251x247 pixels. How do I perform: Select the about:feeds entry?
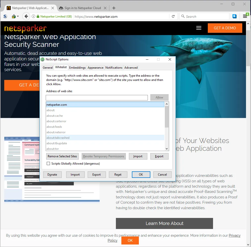[x=105, y=127]
